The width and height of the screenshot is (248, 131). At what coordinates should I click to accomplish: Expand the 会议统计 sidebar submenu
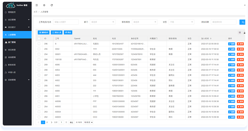coord(17,27)
